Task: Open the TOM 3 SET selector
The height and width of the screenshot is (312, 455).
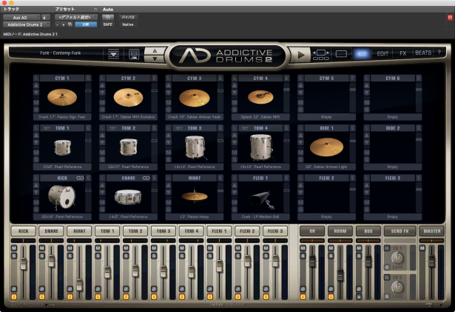Action: pyautogui.click(x=179, y=128)
